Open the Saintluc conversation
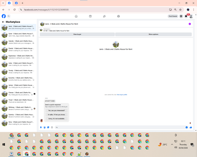The image size is (197, 157). pyautogui.click(x=19, y=116)
